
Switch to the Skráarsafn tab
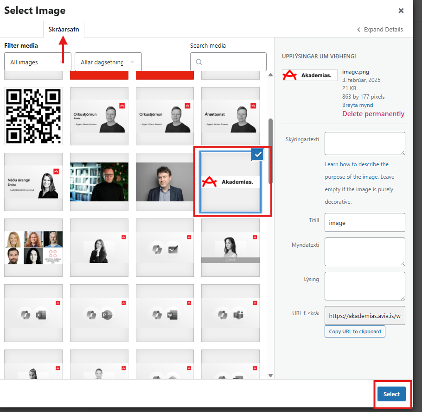point(64,29)
